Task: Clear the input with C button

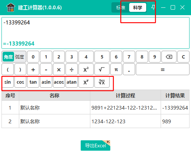Action: (x=183, y=57)
